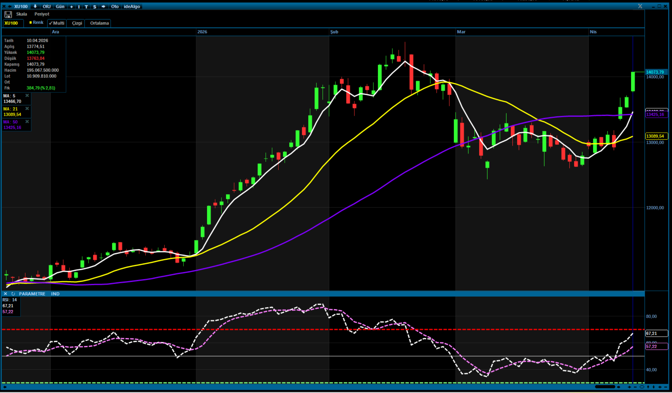Click the down arrow beside XU100

[35, 6]
